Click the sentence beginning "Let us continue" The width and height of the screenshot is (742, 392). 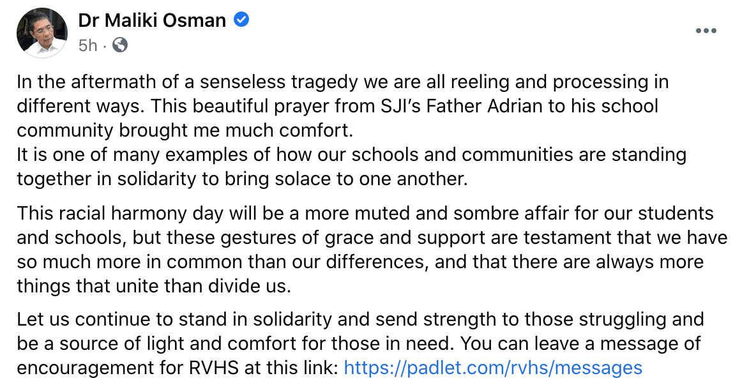(x=192, y=319)
